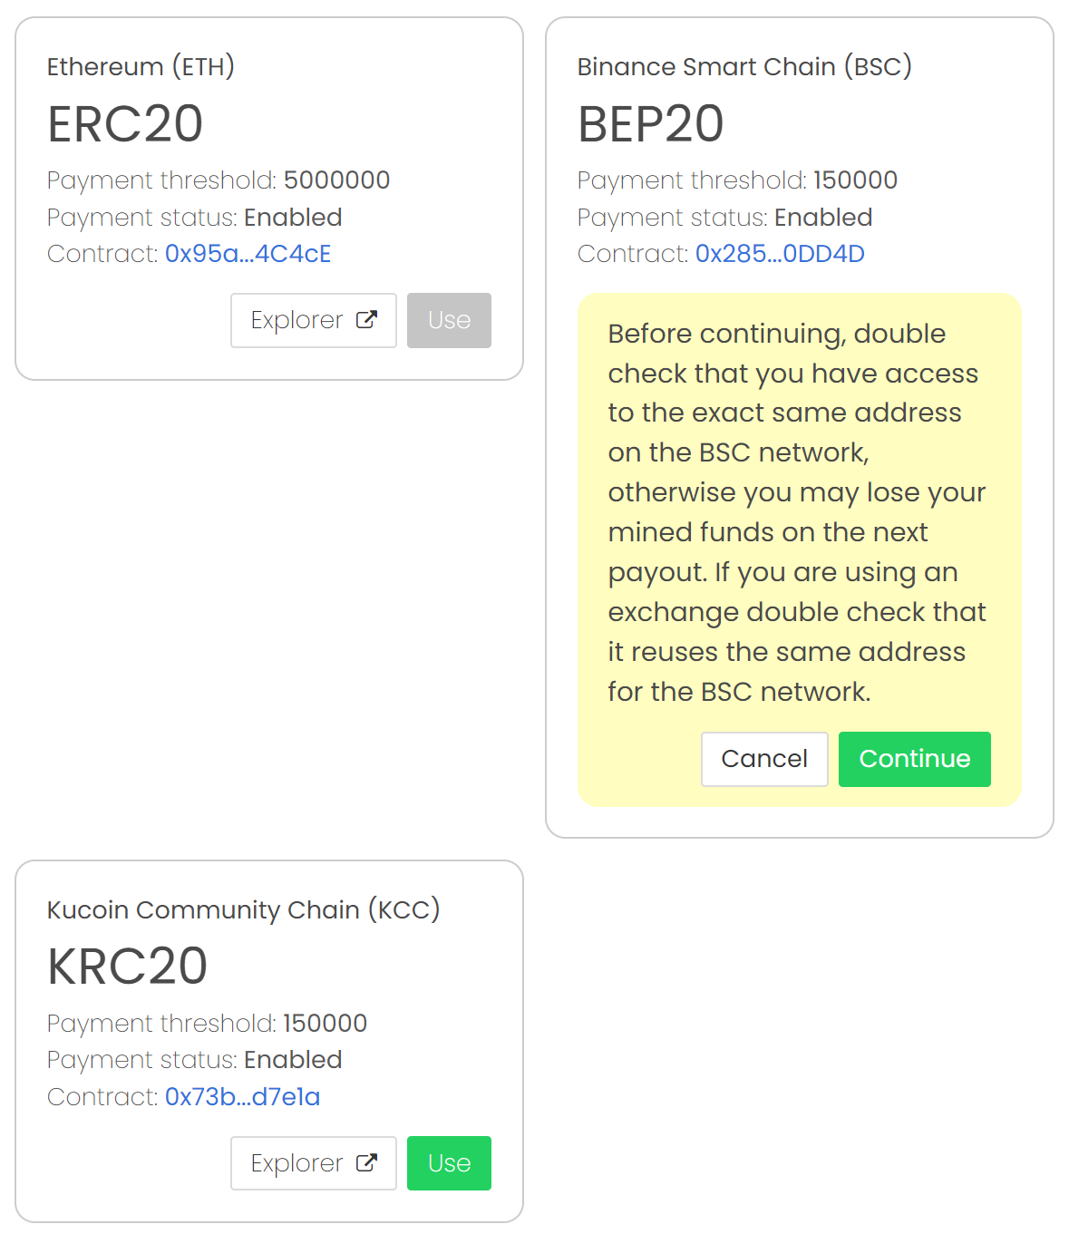Select the Binance Smart Chain (BSC) label

(743, 66)
